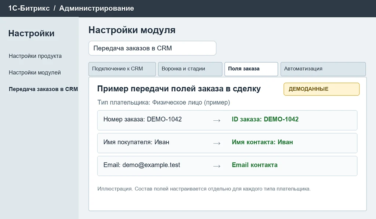Viewport: 376px width, 219px height.
Task: Click the Иллюстрация footnote text
Action: click(x=204, y=189)
